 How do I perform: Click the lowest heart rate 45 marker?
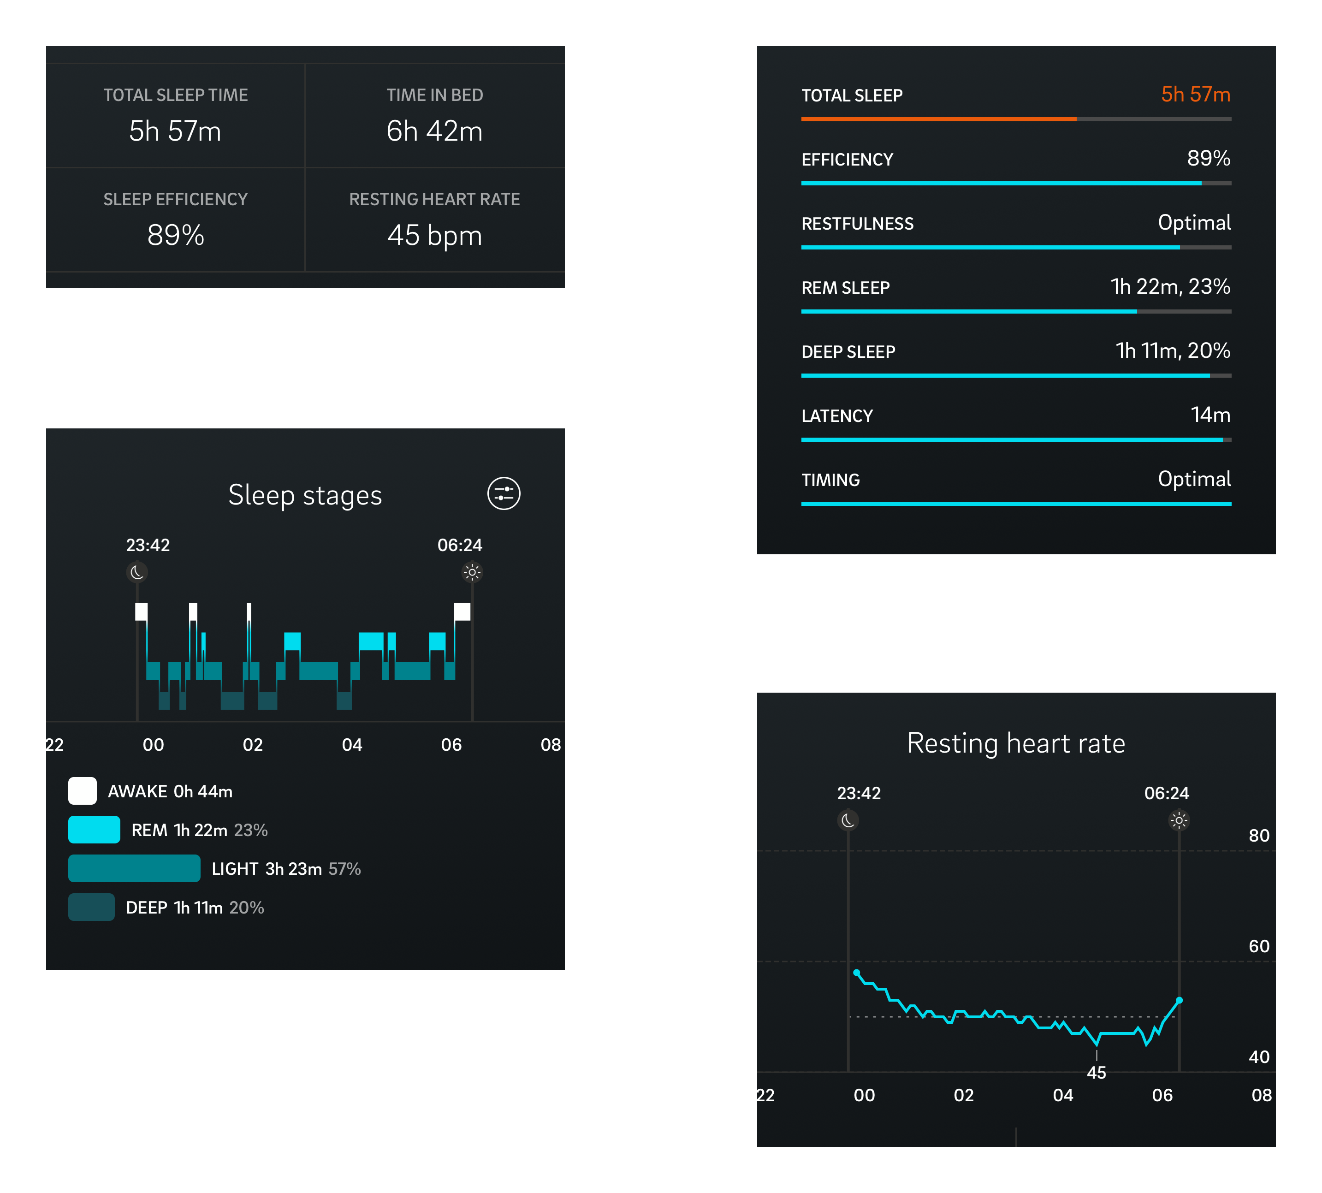click(x=1096, y=1072)
